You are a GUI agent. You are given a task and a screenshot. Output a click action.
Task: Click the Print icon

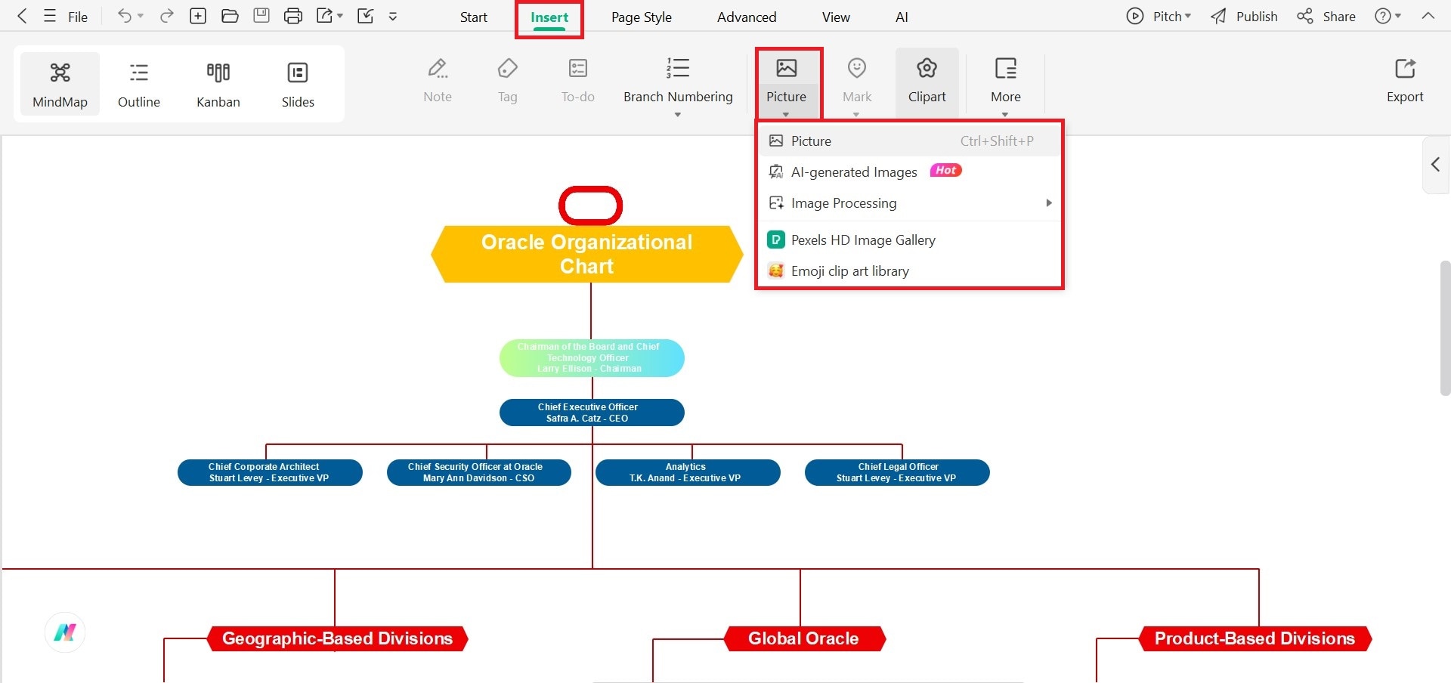293,16
